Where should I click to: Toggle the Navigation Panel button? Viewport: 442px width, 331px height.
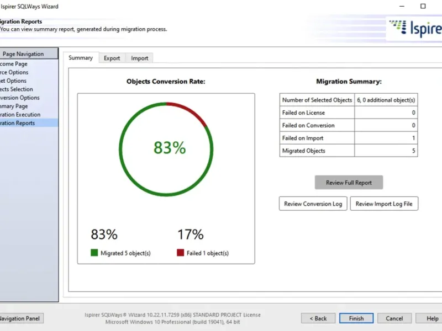(x=20, y=318)
